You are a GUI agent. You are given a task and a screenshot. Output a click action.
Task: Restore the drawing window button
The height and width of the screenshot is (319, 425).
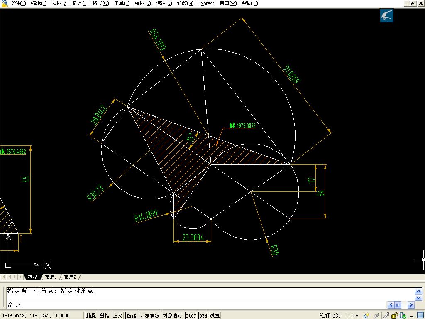tap(413, 3)
